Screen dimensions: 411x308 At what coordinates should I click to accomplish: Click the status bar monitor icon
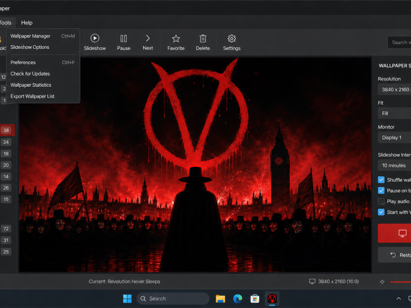[x=312, y=281]
